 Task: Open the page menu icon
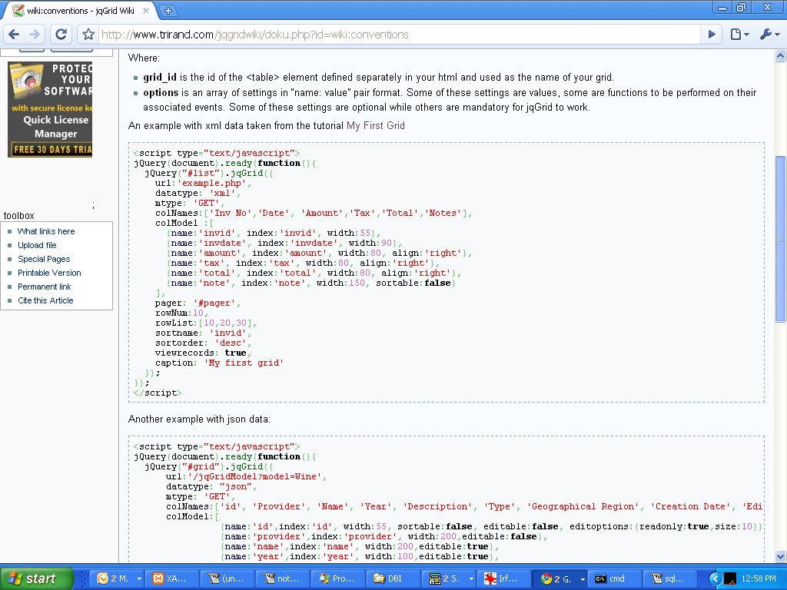[x=740, y=34]
